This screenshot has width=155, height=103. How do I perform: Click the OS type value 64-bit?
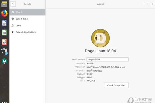pyautogui.click(x=89, y=77)
